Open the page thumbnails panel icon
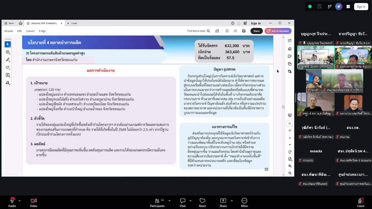The height and width of the screenshot is (209, 372). pyautogui.click(x=290, y=64)
